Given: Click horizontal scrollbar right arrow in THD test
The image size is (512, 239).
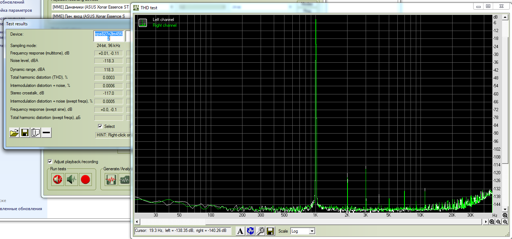Looking at the screenshot, I should tap(486, 222).
